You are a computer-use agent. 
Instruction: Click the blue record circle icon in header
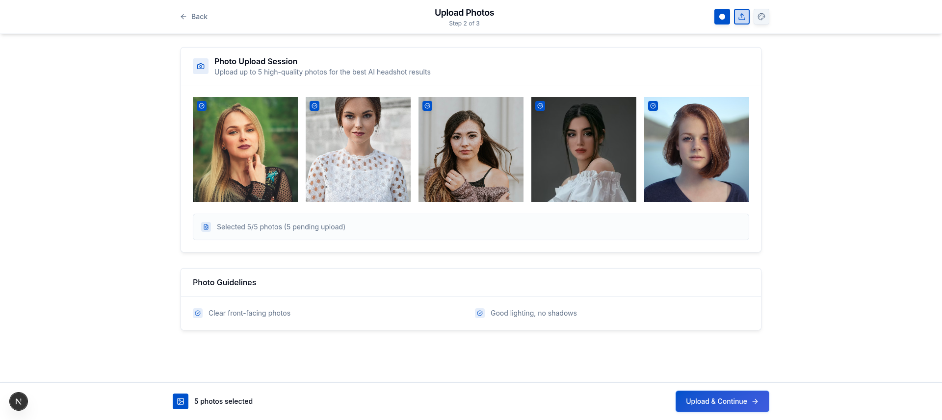[722, 17]
